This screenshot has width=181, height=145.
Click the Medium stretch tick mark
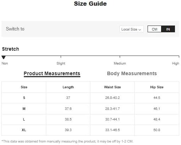[x=120, y=57]
